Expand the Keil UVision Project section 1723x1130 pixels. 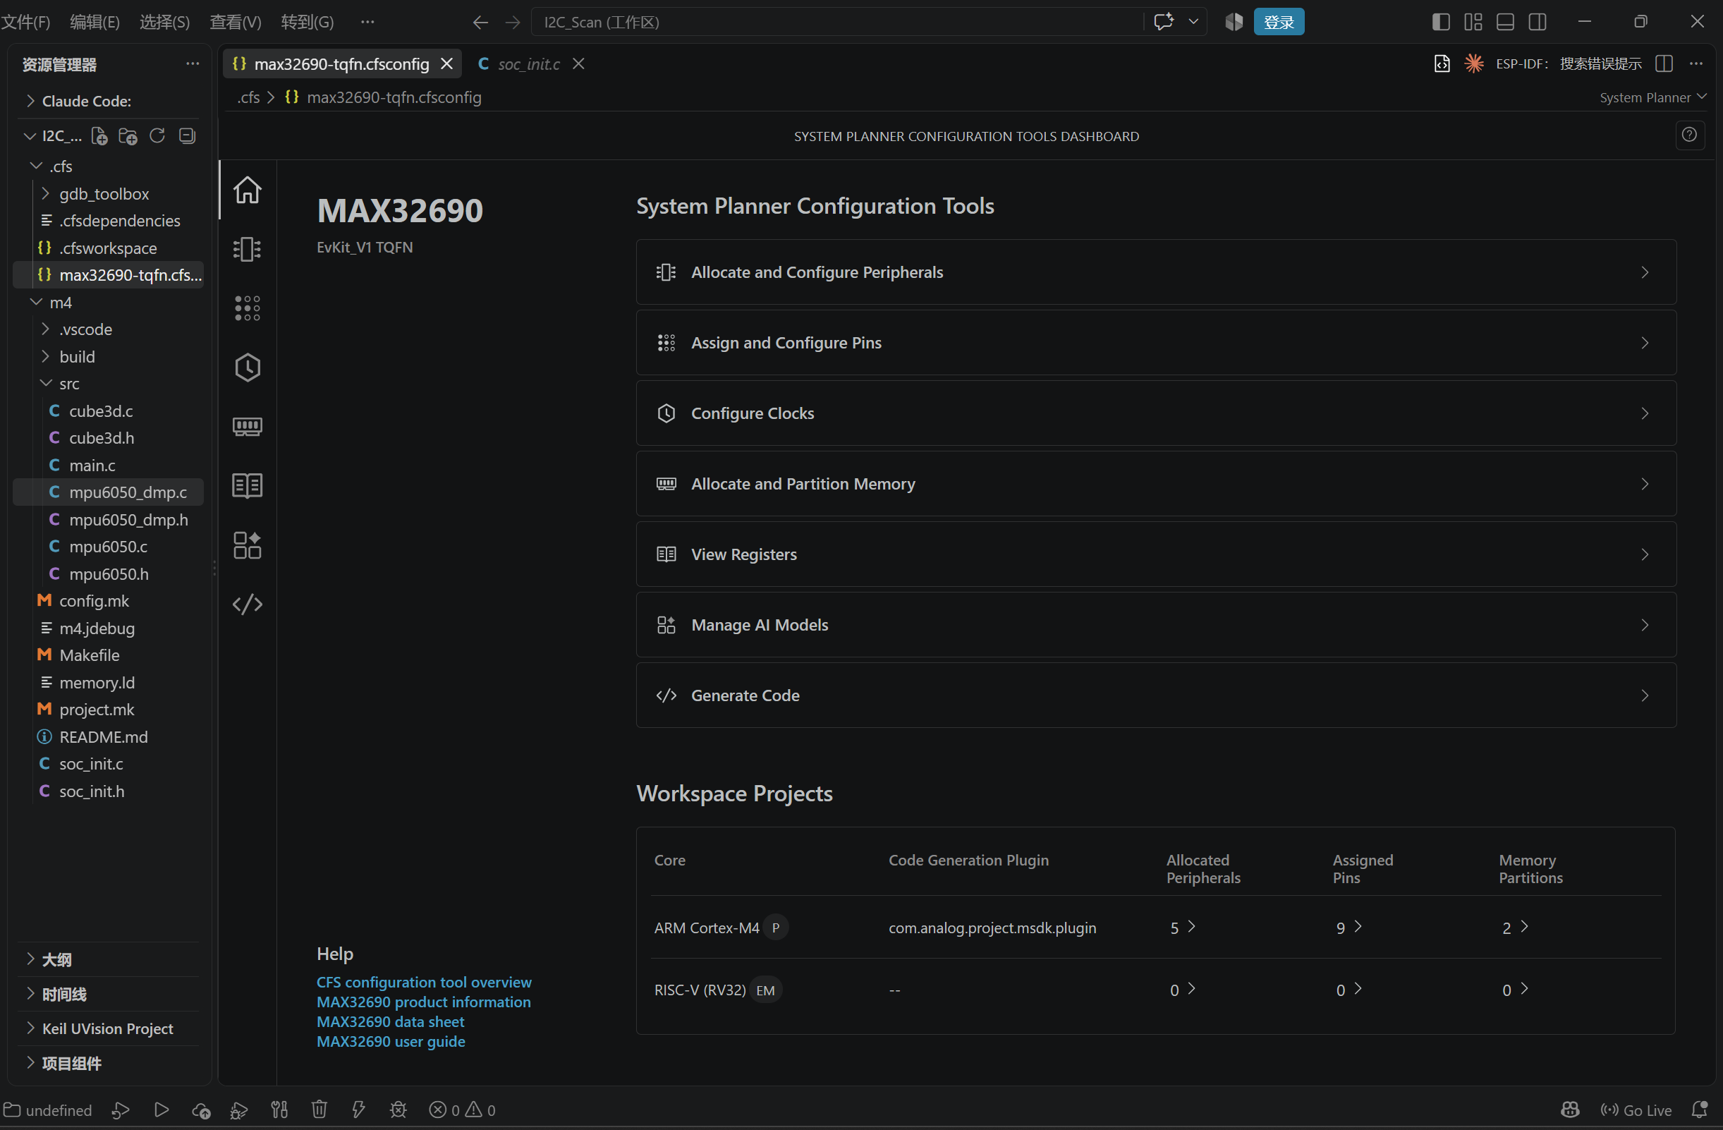click(x=109, y=1028)
